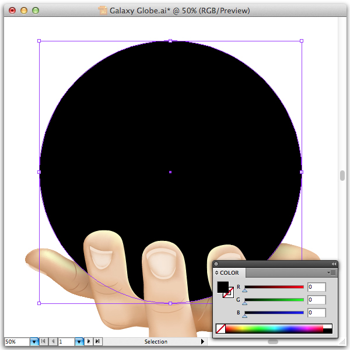Click the bottom-center bounding box handle
This screenshot has height=350, width=350.
[170, 303]
